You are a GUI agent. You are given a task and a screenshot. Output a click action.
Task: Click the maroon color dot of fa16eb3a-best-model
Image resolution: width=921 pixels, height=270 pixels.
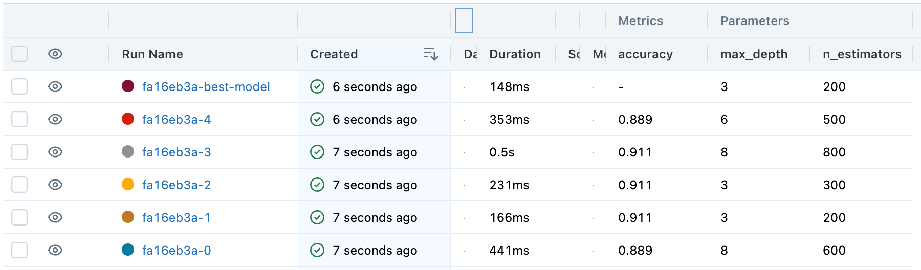[128, 86]
